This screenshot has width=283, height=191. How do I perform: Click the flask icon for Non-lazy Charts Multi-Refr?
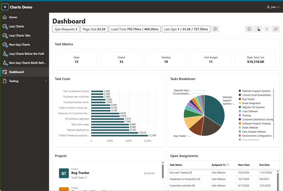[x=5, y=63]
